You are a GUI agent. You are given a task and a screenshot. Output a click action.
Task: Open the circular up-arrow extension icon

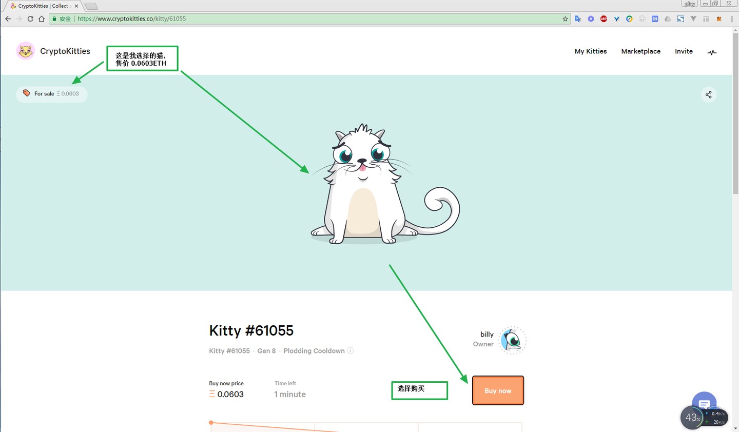coord(642,19)
